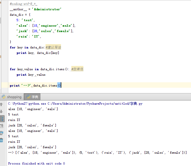
Task: Open the 字典.py file path link in console
Action: 95,104
